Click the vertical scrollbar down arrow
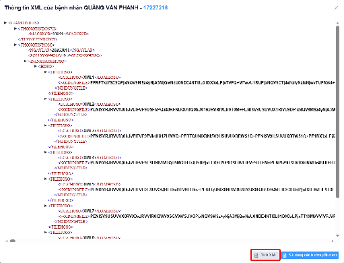The width and height of the screenshot is (344, 263). tap(337, 235)
